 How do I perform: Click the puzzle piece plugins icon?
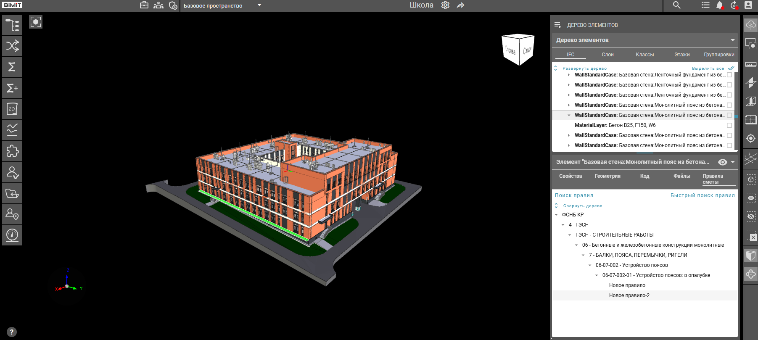click(12, 151)
